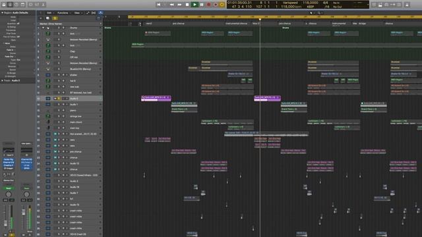Toggle the yellow Cycle button
This screenshot has height=237, width=422.
coord(222,5)
